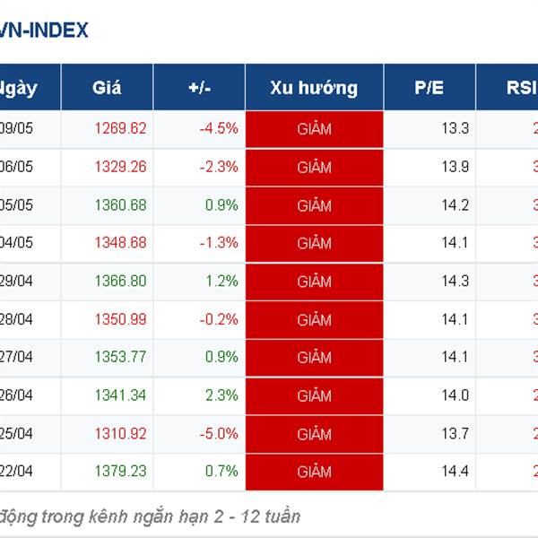
Task: Click the -4.5% change value
Action: coord(219,128)
